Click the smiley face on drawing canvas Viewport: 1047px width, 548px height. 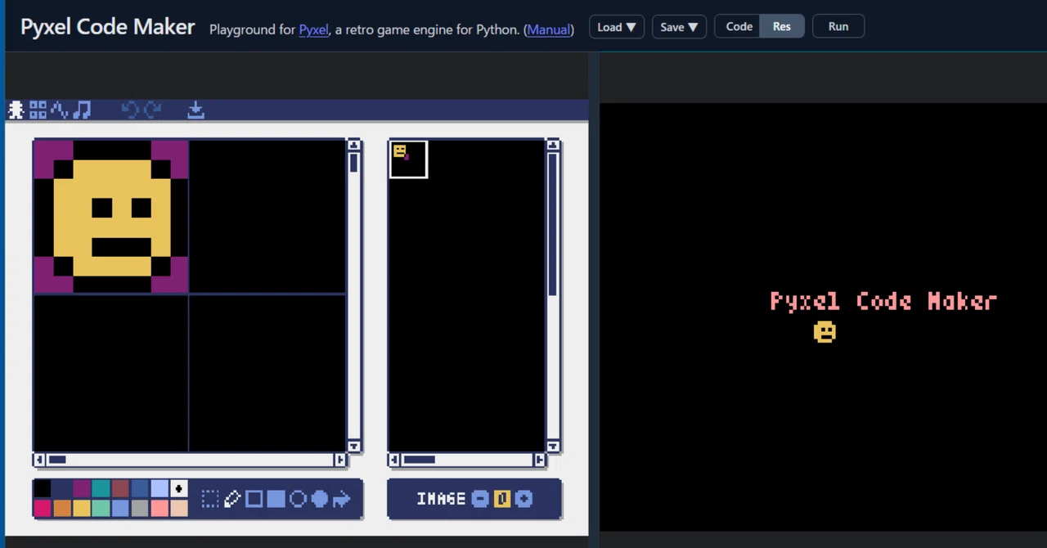111,217
